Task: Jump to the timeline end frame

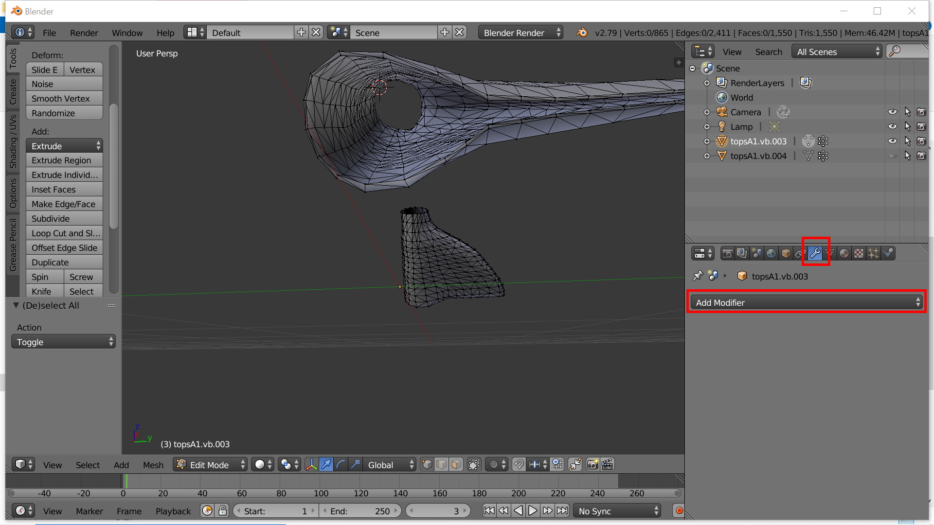Action: click(x=562, y=511)
